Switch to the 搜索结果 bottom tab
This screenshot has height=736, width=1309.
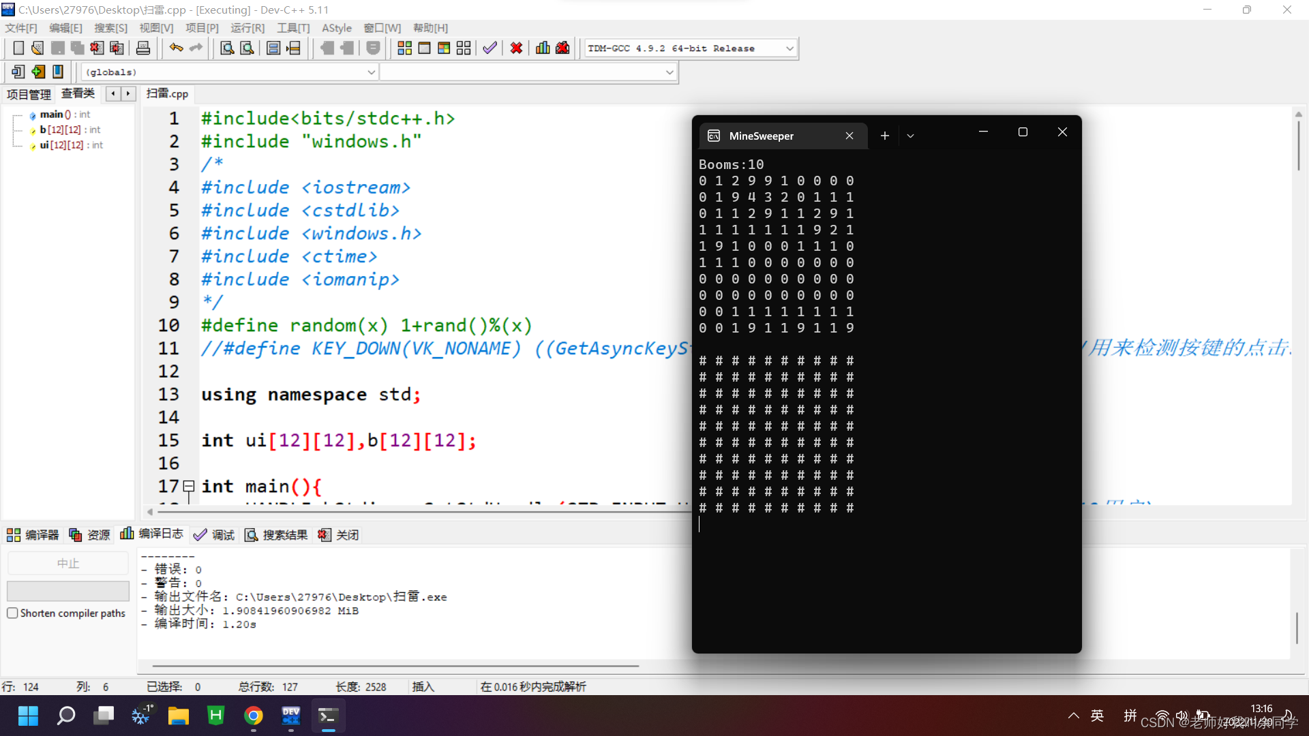[276, 534]
